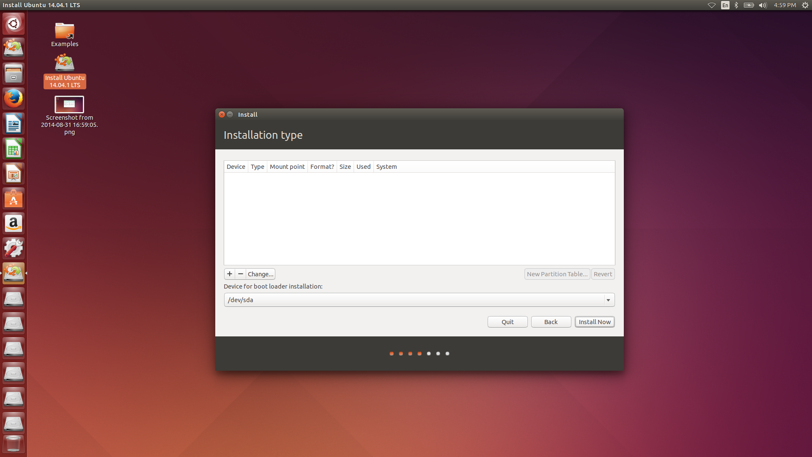The height and width of the screenshot is (457, 812).
Task: Open the Wi-Fi network indicator
Action: 712,5
